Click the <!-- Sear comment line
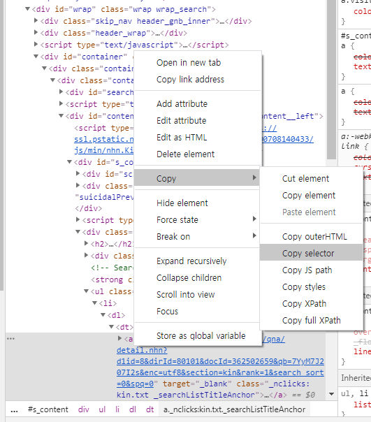Screen dimensions: 371x422 tap(112, 268)
